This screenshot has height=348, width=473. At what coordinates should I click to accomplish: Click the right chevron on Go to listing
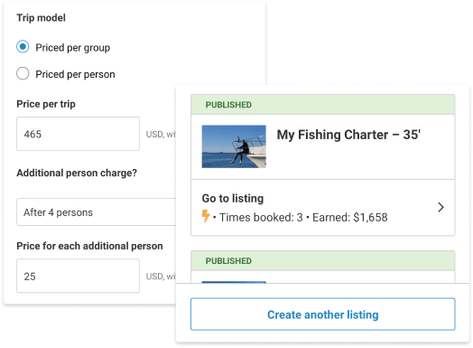pyautogui.click(x=441, y=207)
